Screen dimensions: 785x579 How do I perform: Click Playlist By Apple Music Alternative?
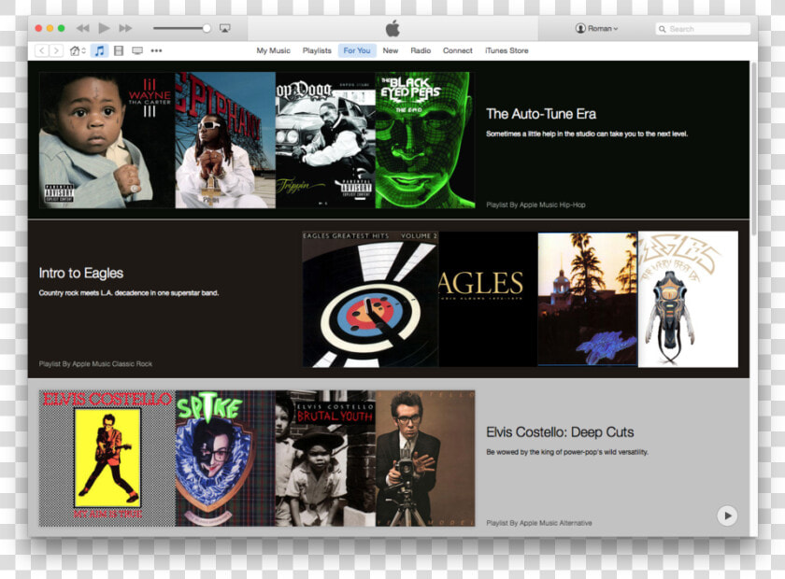click(539, 523)
